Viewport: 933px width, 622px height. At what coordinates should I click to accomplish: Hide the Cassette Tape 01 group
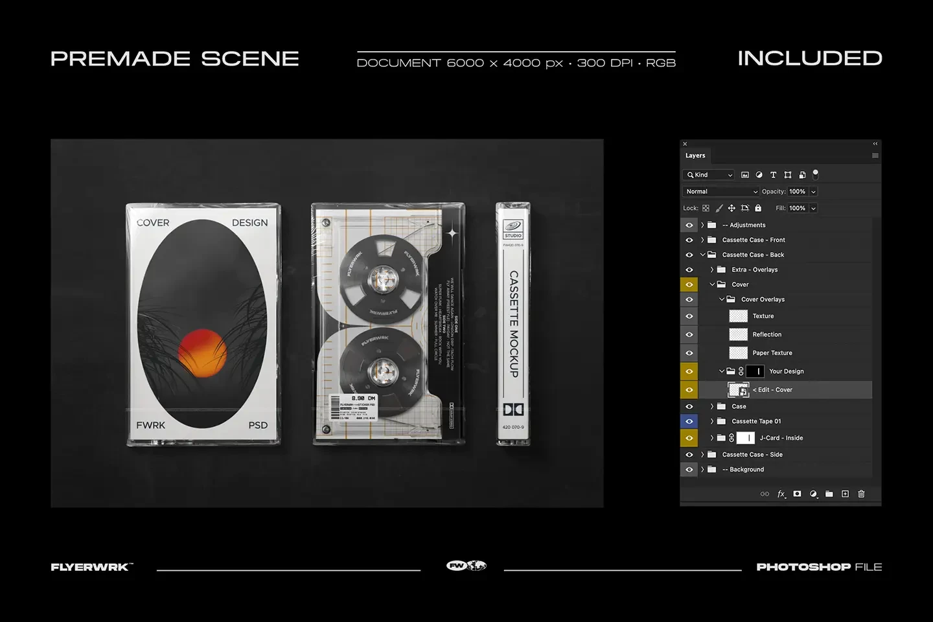689,420
